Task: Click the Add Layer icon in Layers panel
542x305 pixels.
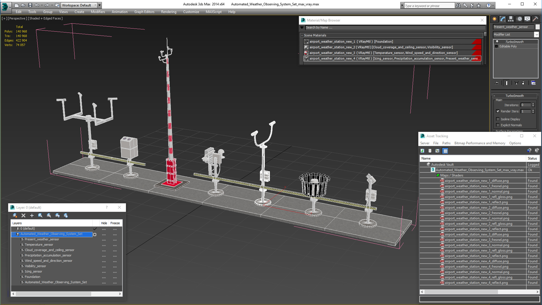Action: point(32,215)
